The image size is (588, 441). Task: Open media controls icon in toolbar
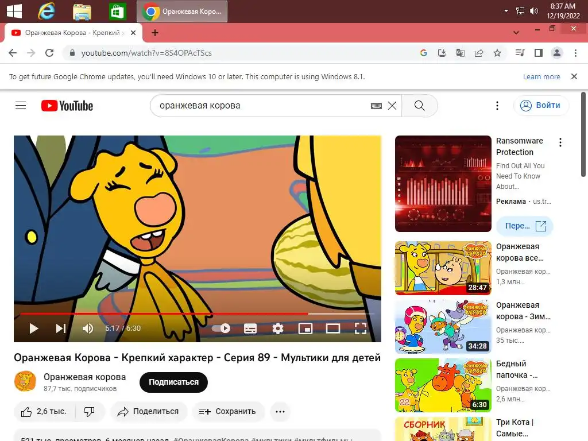[520, 53]
